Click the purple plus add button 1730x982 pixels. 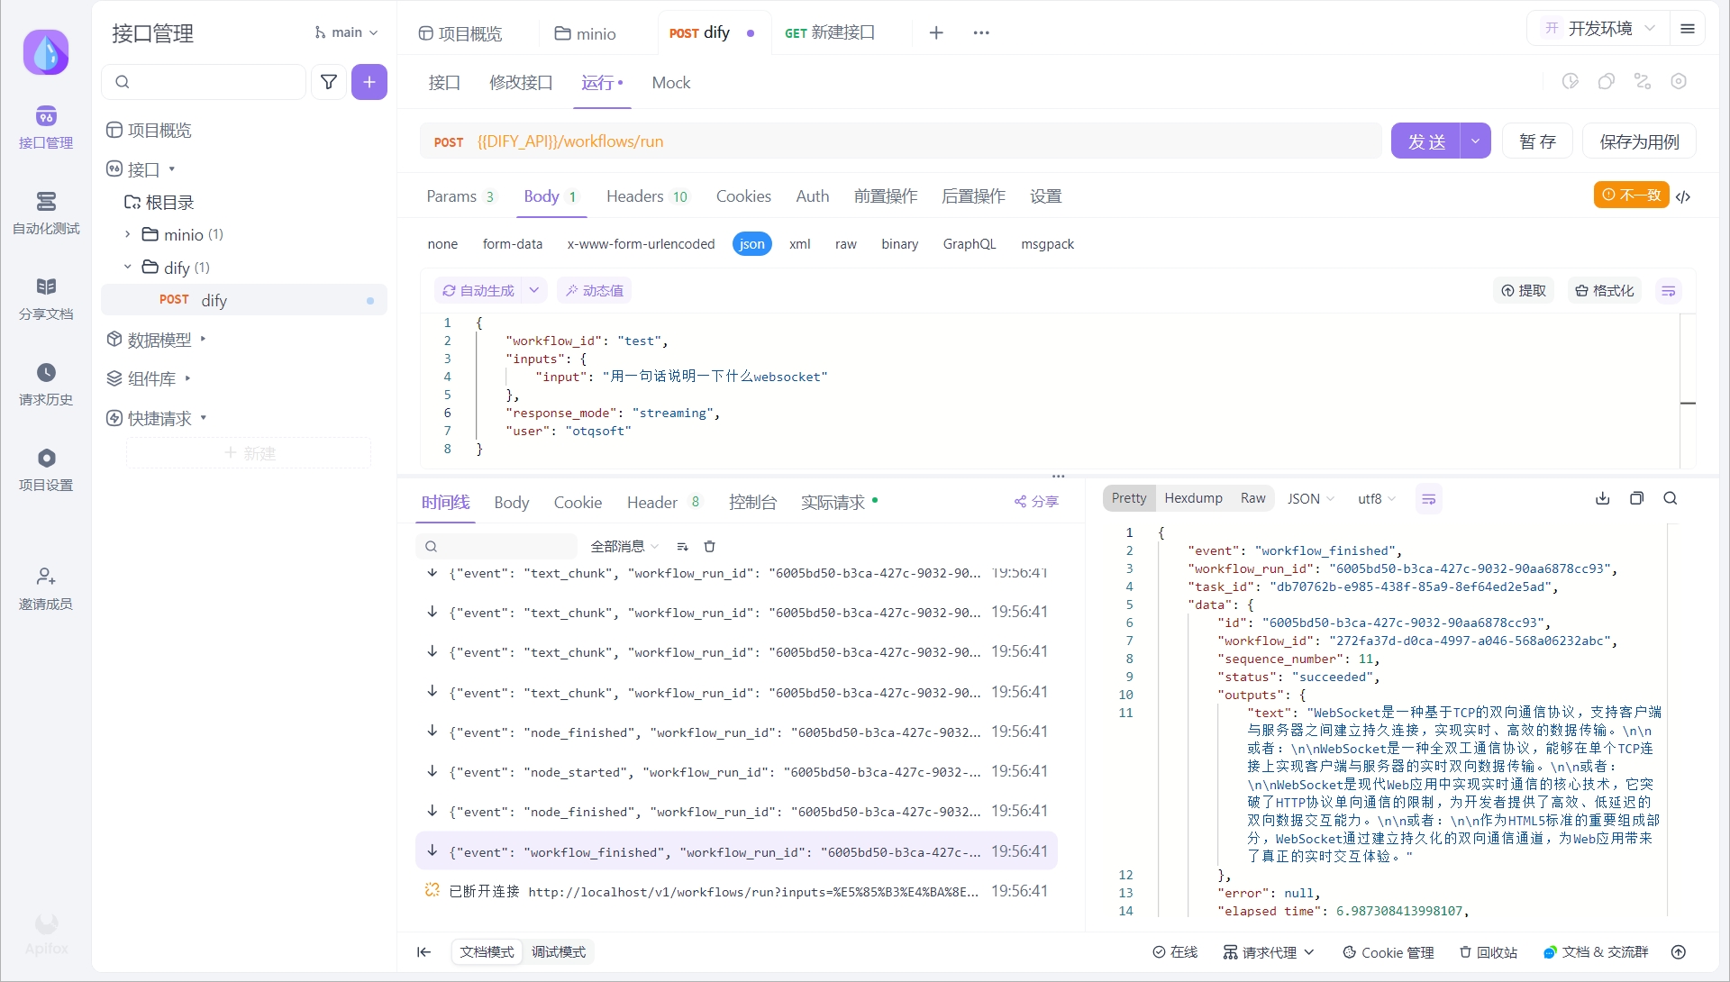click(x=369, y=82)
